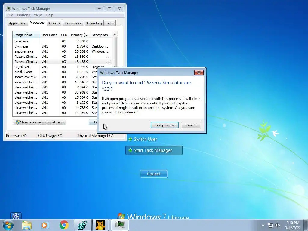
Task: Click the Task Manager title bar icon
Action: point(8,8)
